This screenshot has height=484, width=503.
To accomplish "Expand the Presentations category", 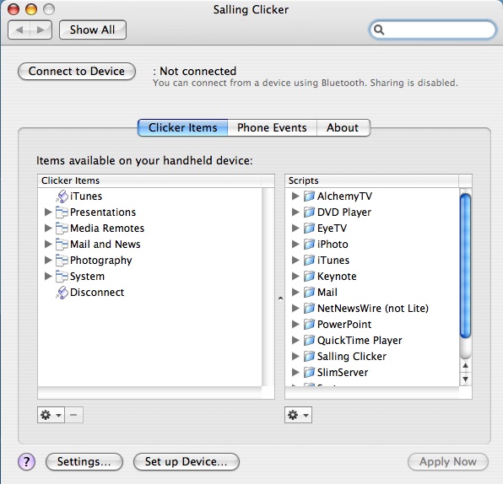I will coord(48,212).
